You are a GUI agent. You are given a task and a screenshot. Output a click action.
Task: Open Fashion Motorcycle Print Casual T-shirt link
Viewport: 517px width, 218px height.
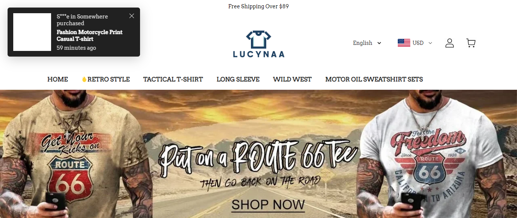click(x=90, y=35)
